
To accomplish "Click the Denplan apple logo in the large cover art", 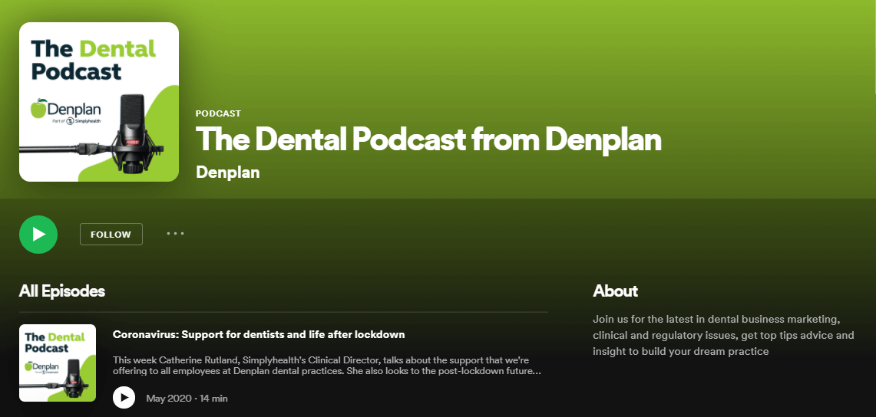I will point(38,109).
